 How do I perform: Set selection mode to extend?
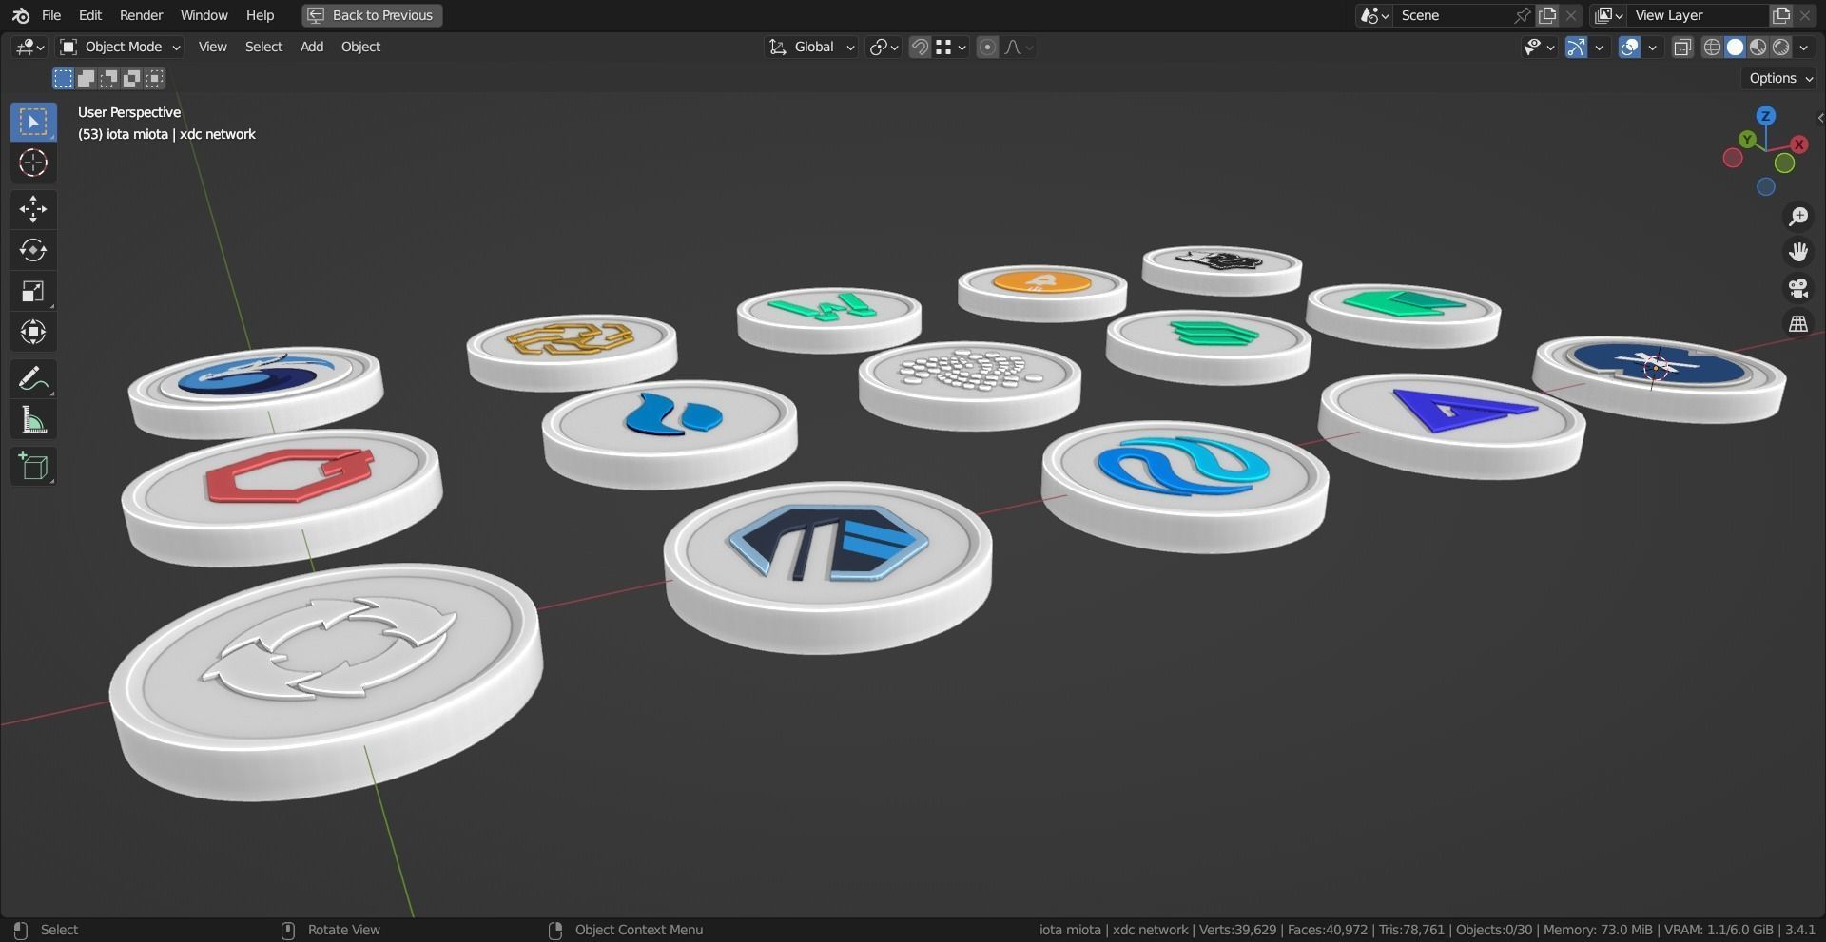(x=86, y=78)
